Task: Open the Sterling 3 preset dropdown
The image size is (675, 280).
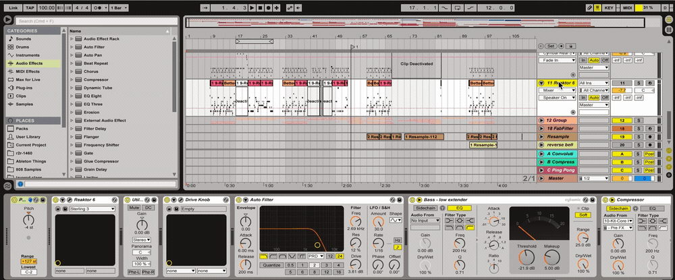Action: point(92,209)
